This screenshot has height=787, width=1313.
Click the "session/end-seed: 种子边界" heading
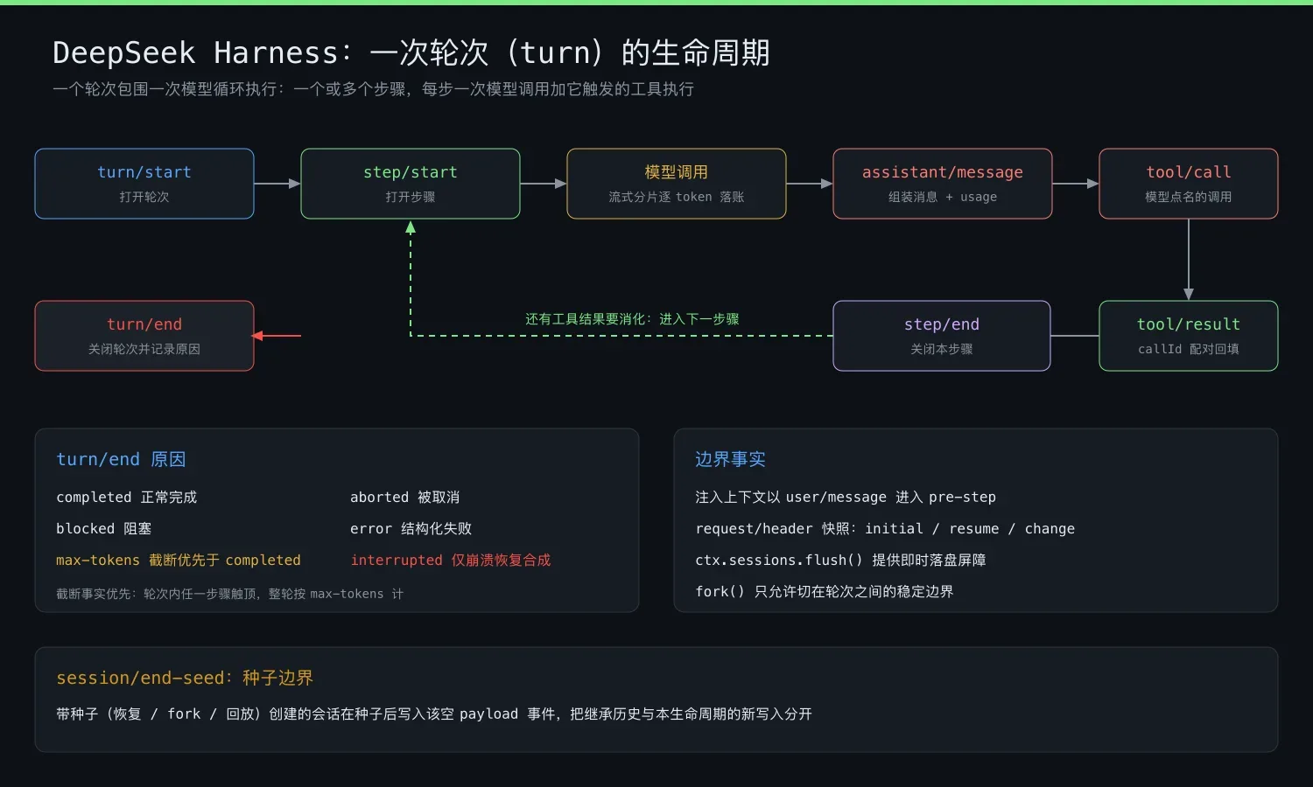pyautogui.click(x=185, y=678)
